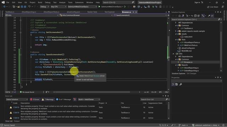The image size is (227, 127).
Task: Open the Debug configuration dropdown
Action: pyautogui.click(x=44, y=7)
